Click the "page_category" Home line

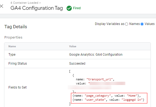107,96
